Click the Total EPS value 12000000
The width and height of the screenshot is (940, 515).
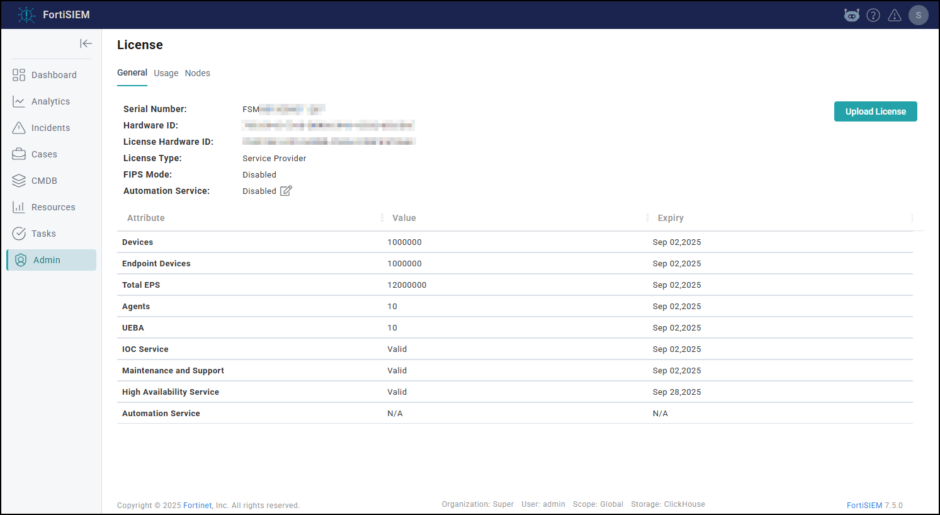click(x=407, y=285)
